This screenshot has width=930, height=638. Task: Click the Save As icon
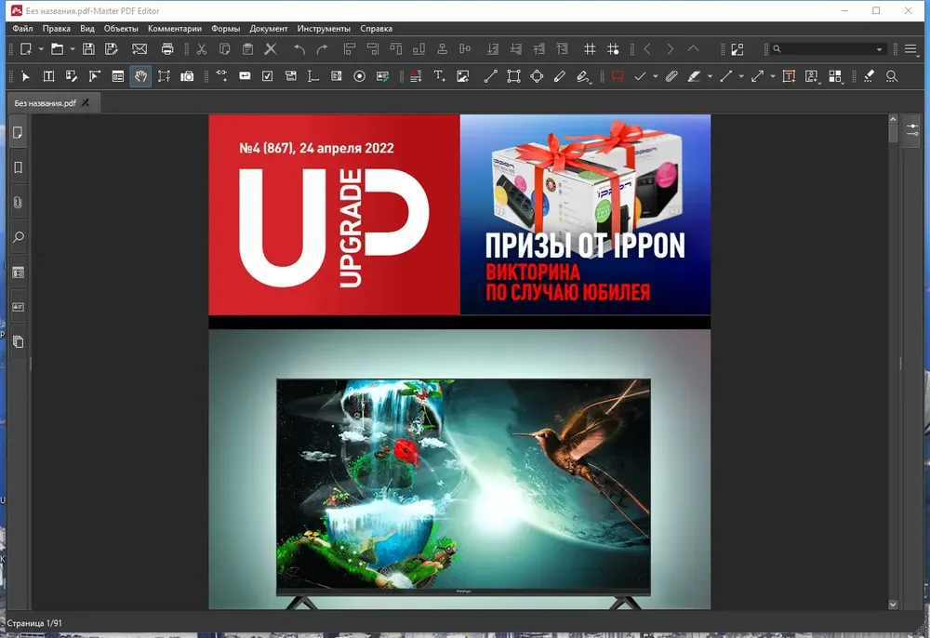coord(112,49)
